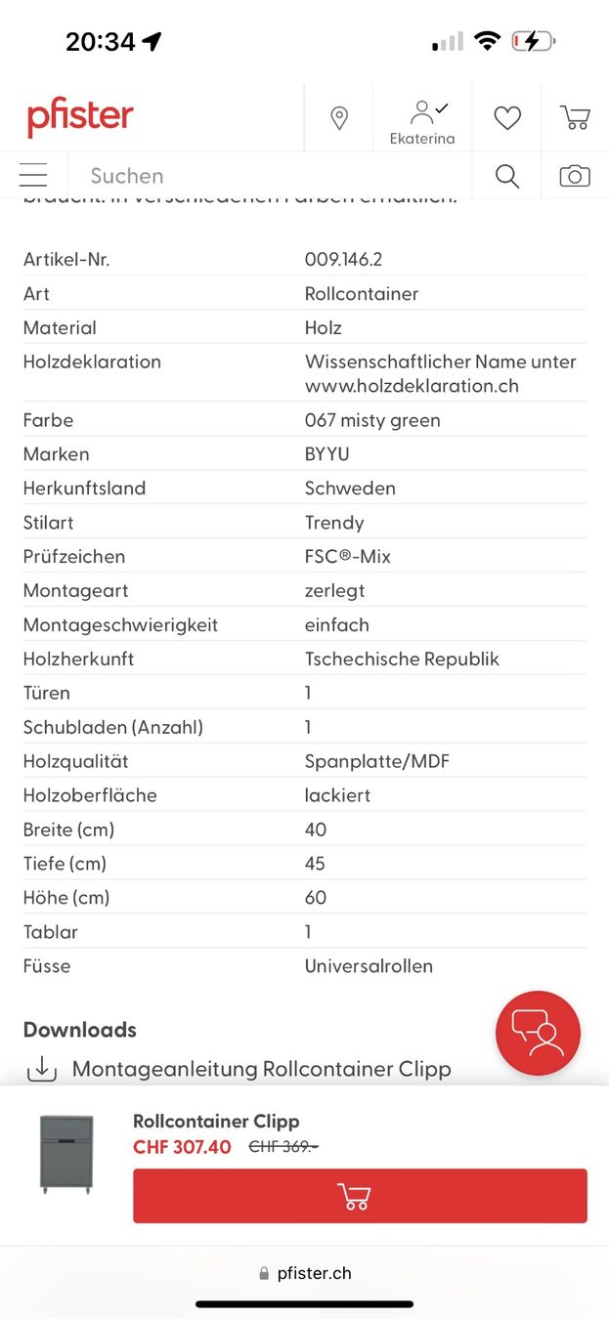Add Rollcontainer Clipp to cart button
The width and height of the screenshot is (609, 1319).
pos(360,1196)
